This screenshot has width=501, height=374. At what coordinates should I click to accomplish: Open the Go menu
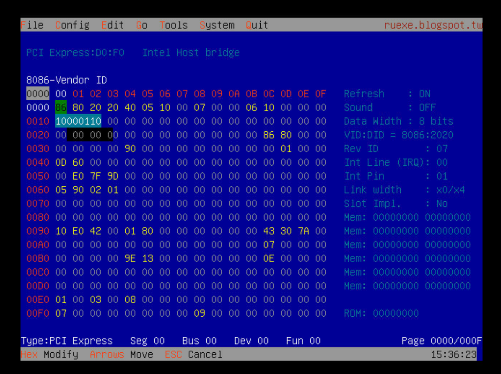(x=142, y=25)
